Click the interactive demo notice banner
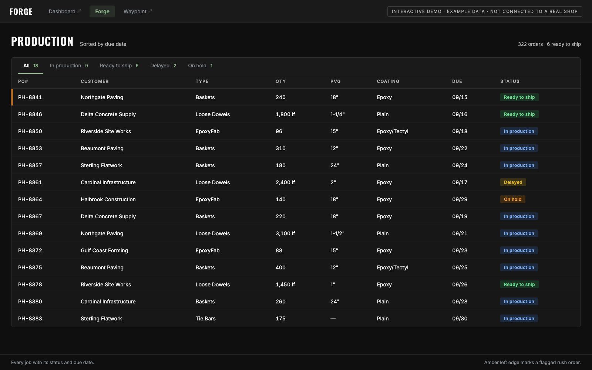592x370 pixels. click(485, 11)
